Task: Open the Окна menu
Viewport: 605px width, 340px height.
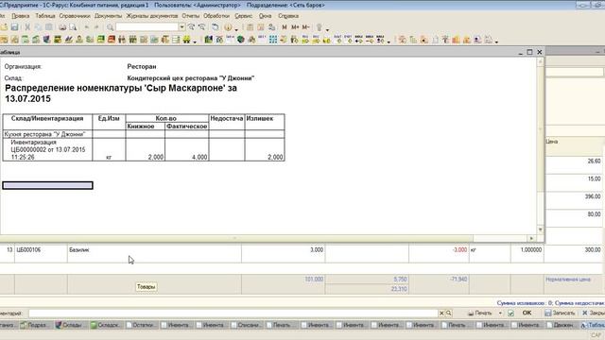Action: [265, 16]
